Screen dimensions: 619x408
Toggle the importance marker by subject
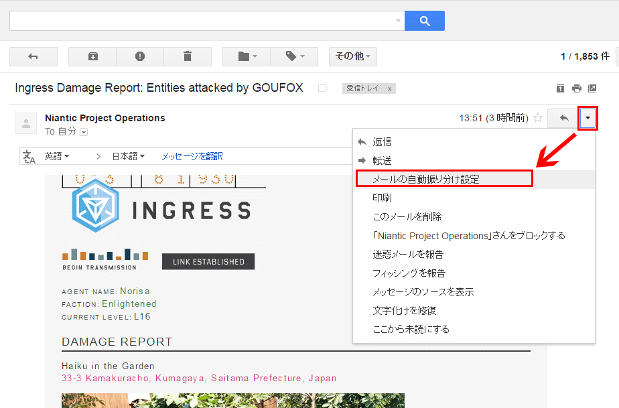point(323,88)
